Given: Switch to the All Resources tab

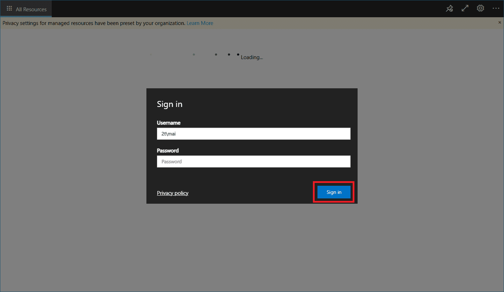Looking at the screenshot, I should 31,9.
